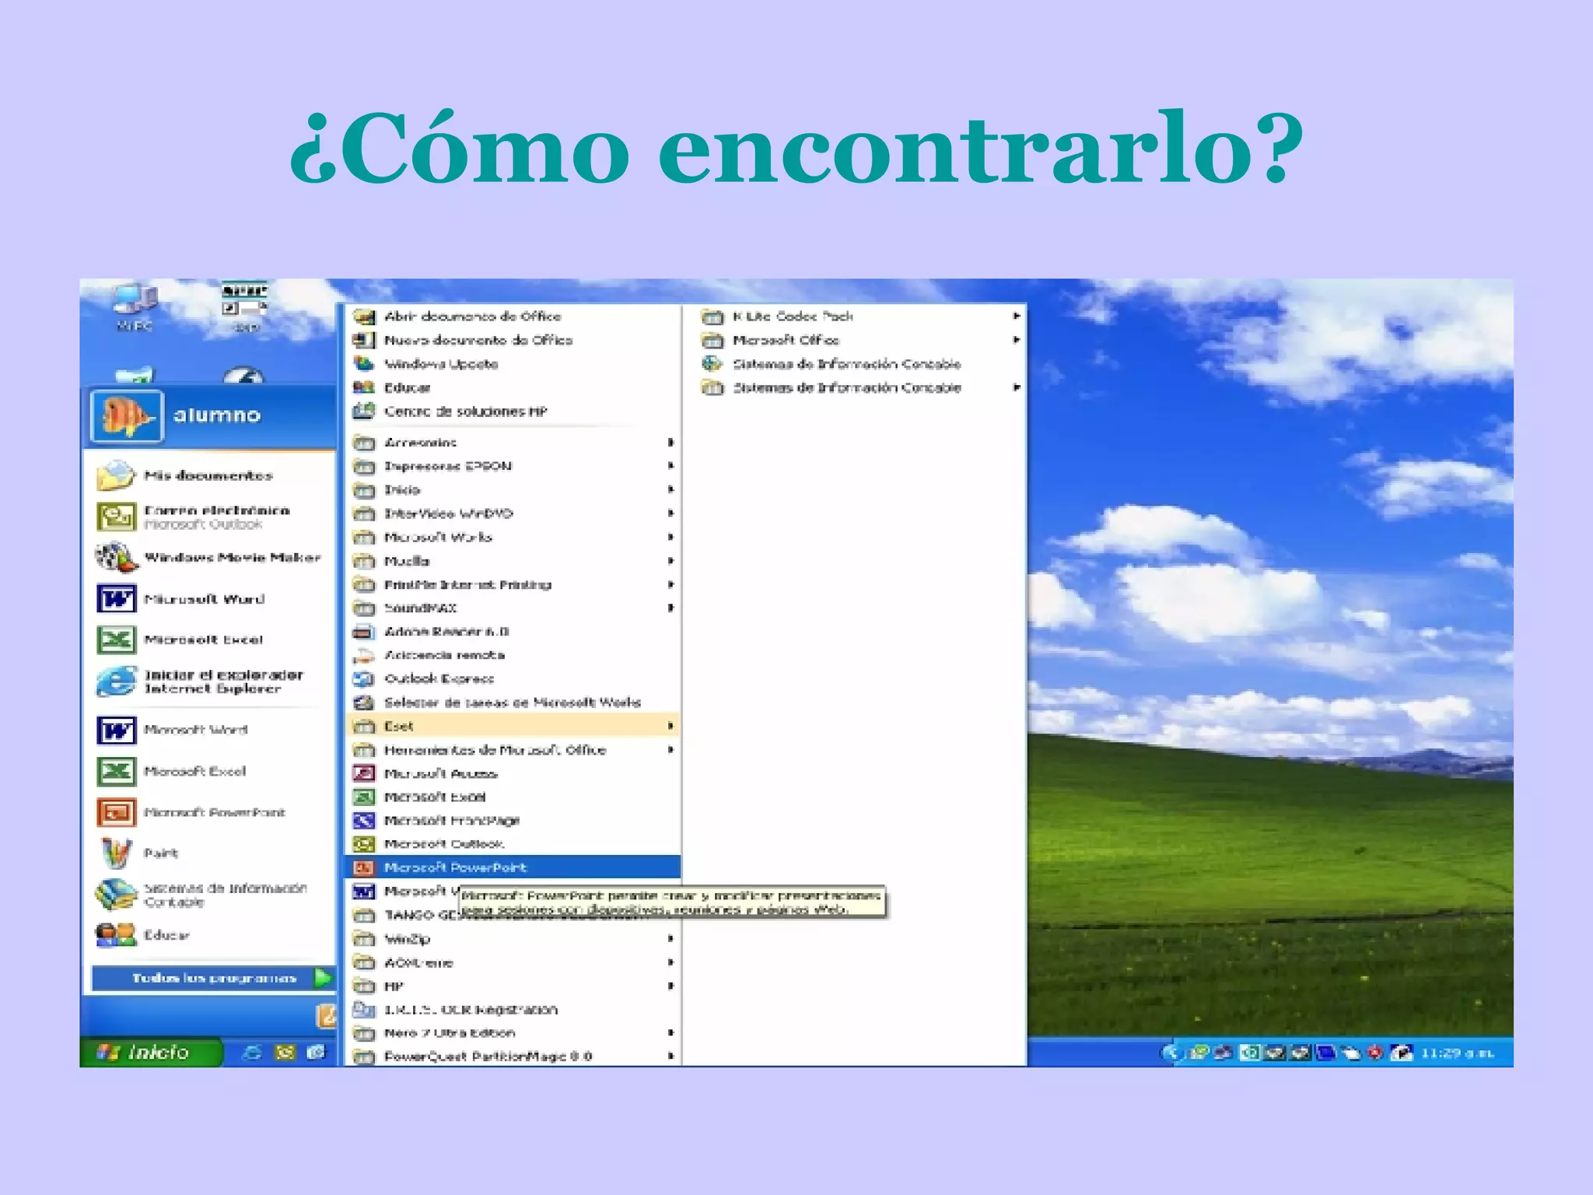Screen dimensions: 1593x1195
Task: Open the AOL programs folder entry
Action: 513,962
